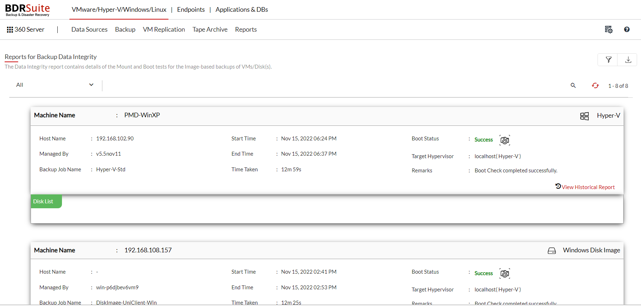
Task: Click backup job name Hyper-V-Std
Action: (x=111, y=170)
